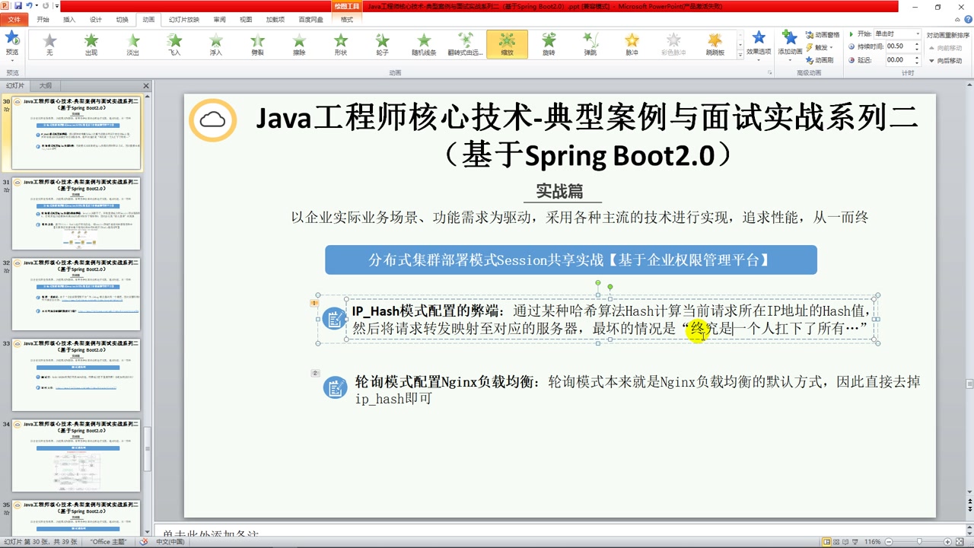Apply the 浮入 (Float In) animation
This screenshot has width=974, height=548.
point(216,44)
